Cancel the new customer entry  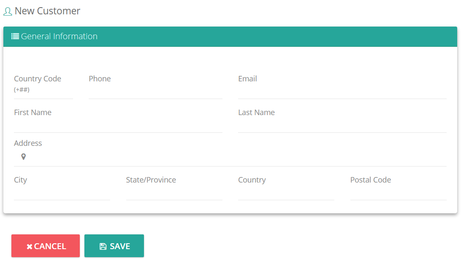click(46, 246)
